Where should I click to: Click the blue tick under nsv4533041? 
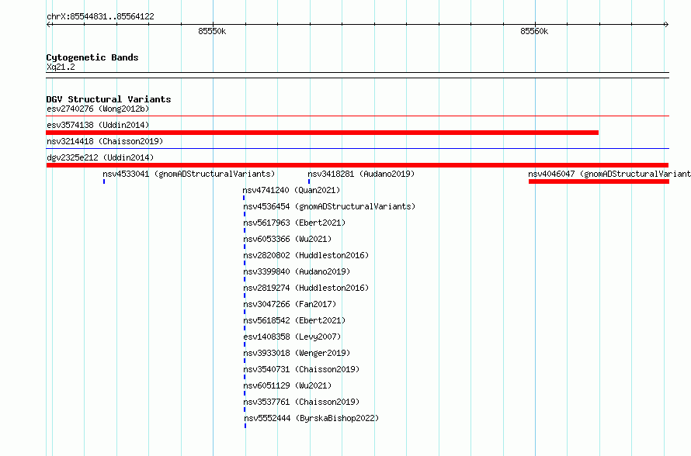tap(104, 181)
